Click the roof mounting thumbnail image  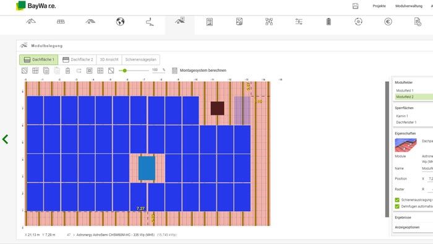coord(406,145)
